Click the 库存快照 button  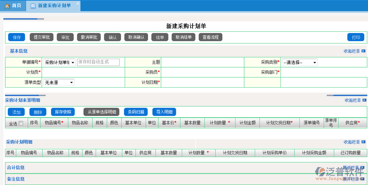tap(63, 112)
